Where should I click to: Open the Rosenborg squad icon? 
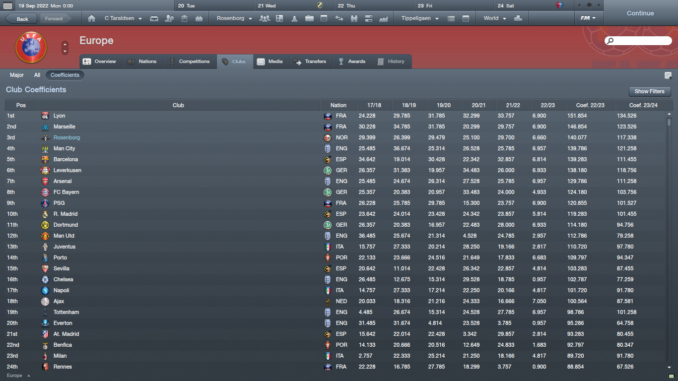click(x=265, y=18)
